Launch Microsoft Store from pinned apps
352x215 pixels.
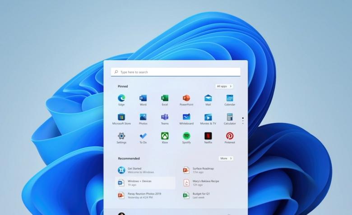121,119
